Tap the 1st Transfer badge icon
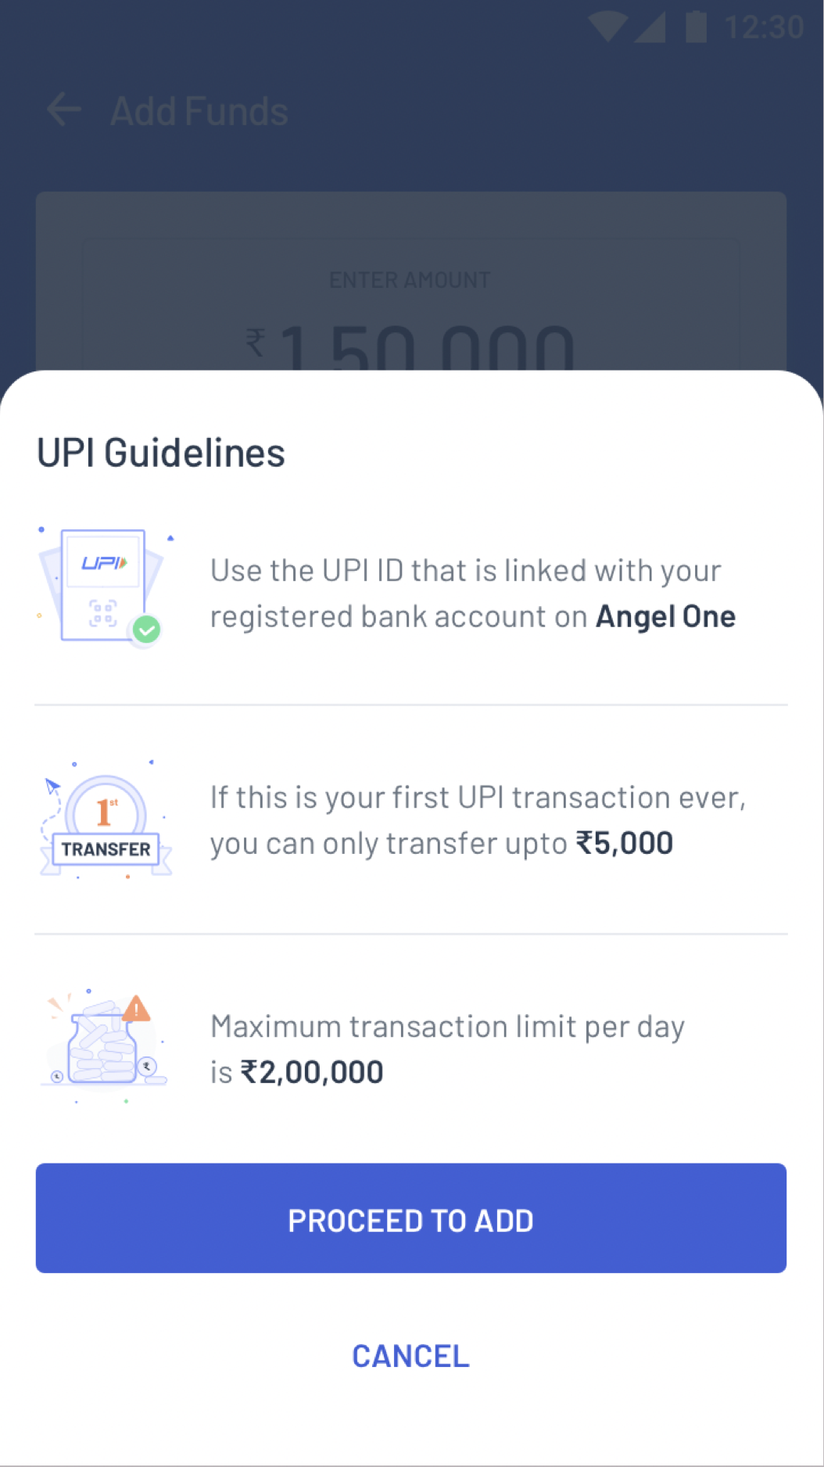 (x=106, y=821)
